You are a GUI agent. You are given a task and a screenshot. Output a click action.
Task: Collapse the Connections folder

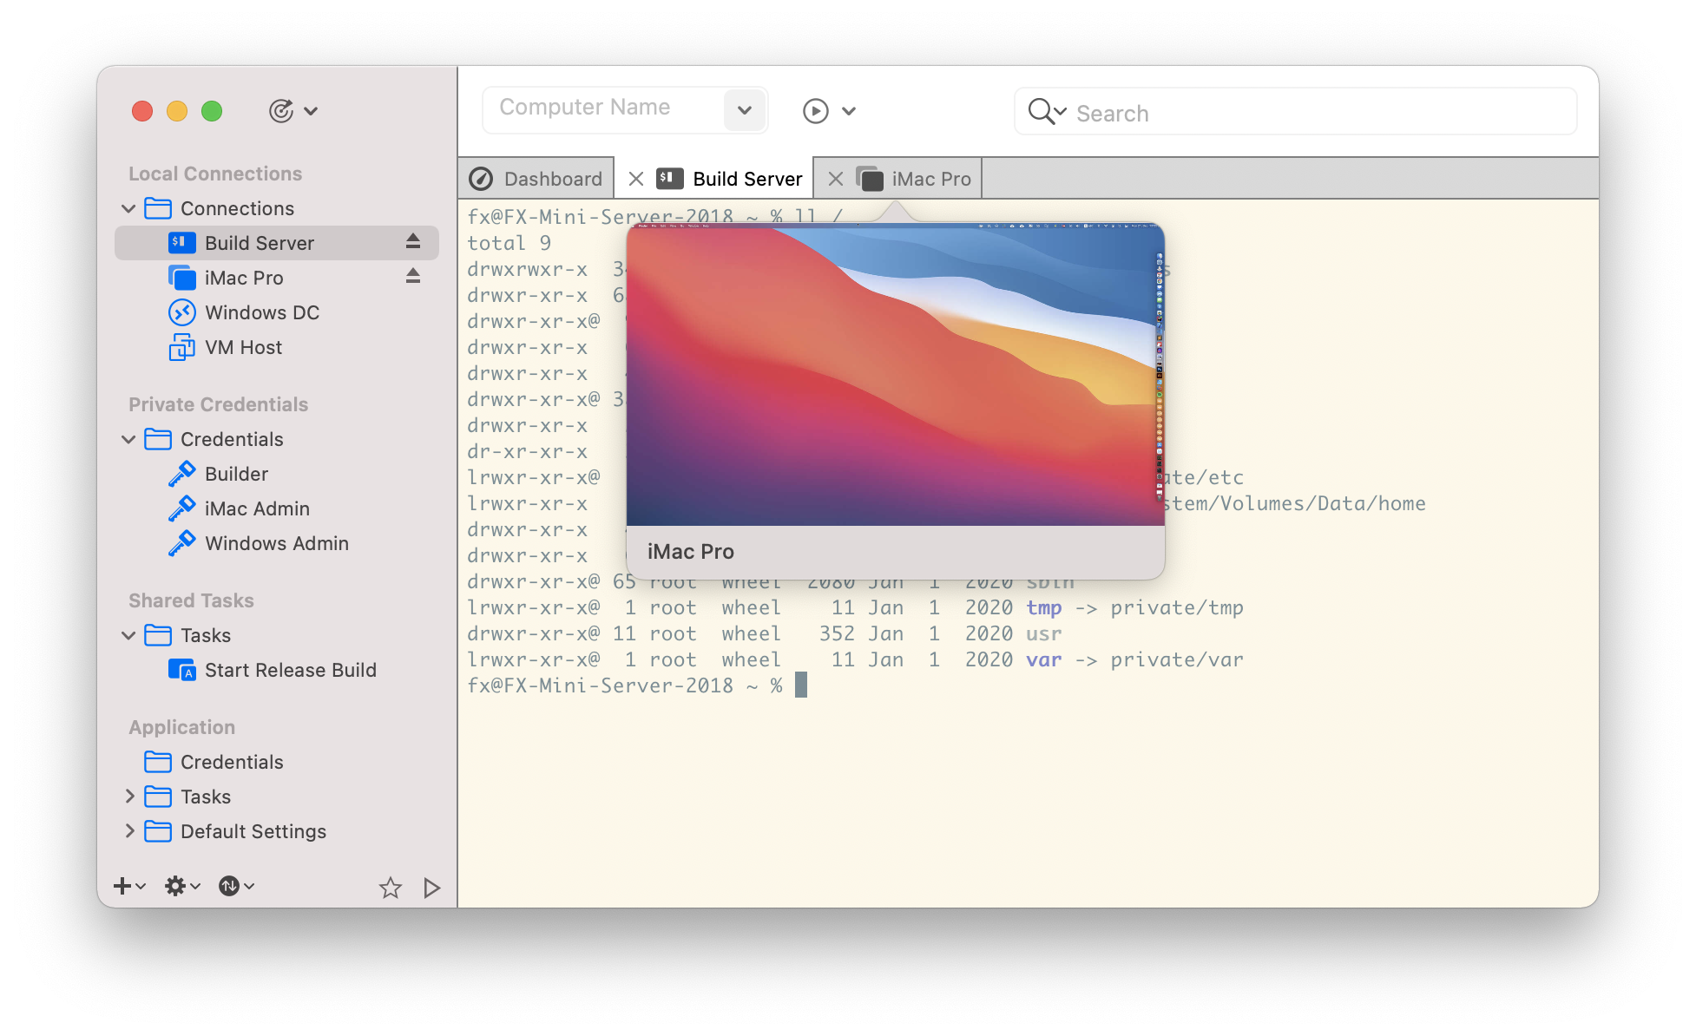point(128,208)
